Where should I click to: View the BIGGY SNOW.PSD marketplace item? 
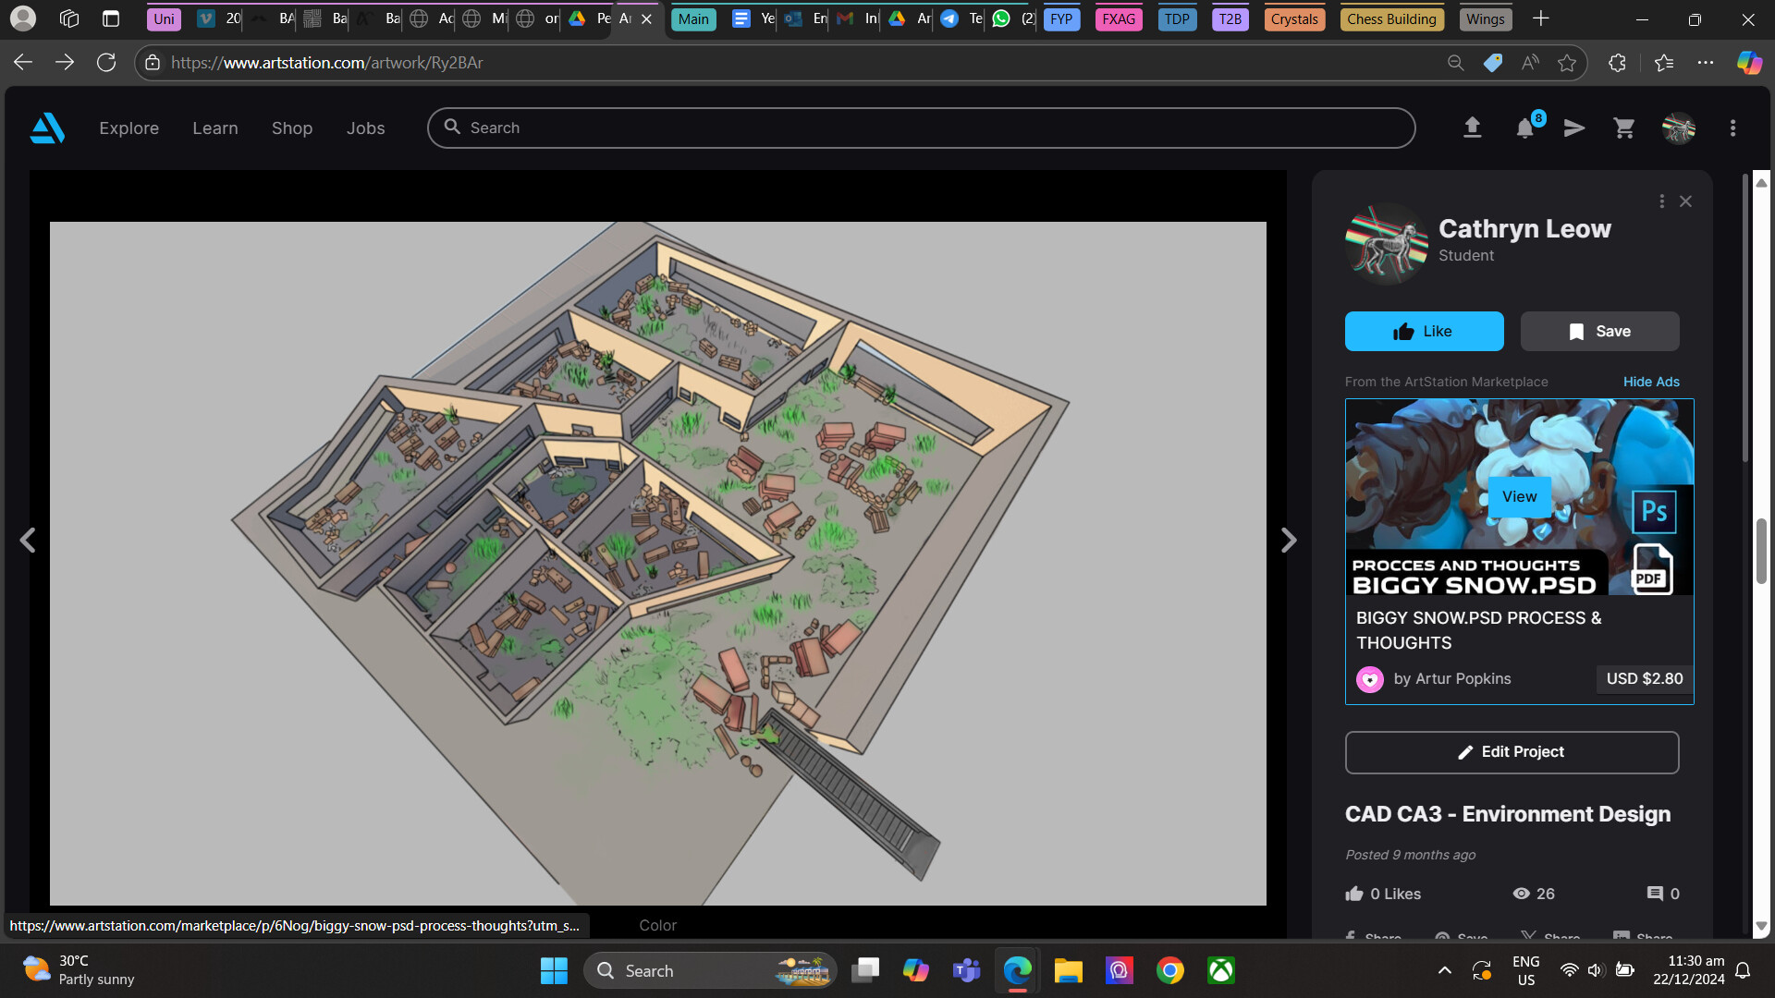1519,496
